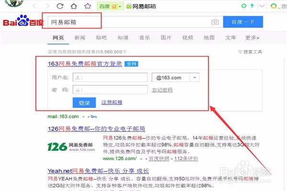Expand dropdown arrow beside mail.163.com
Image resolution: width=287 pixels, height=191 pixels.
(83, 117)
